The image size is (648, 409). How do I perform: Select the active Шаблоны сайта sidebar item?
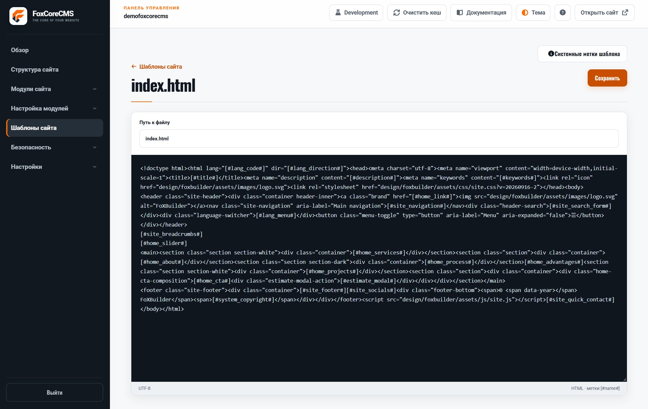coord(54,128)
